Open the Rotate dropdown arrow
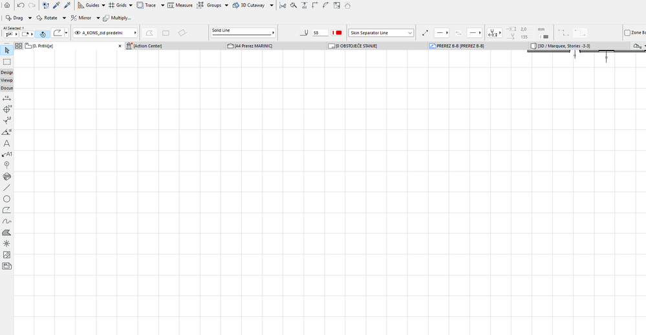The image size is (646, 335). [64, 17]
